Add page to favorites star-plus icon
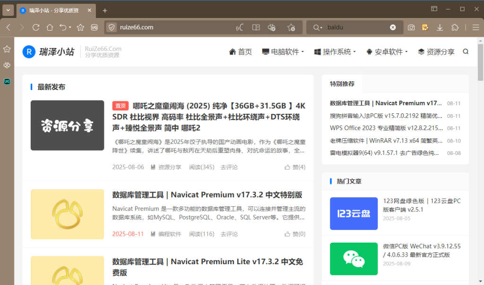 pos(291,27)
